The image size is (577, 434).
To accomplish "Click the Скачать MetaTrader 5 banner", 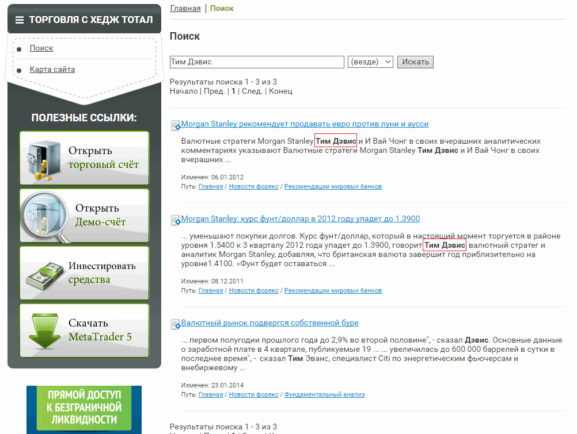I will 84,331.
